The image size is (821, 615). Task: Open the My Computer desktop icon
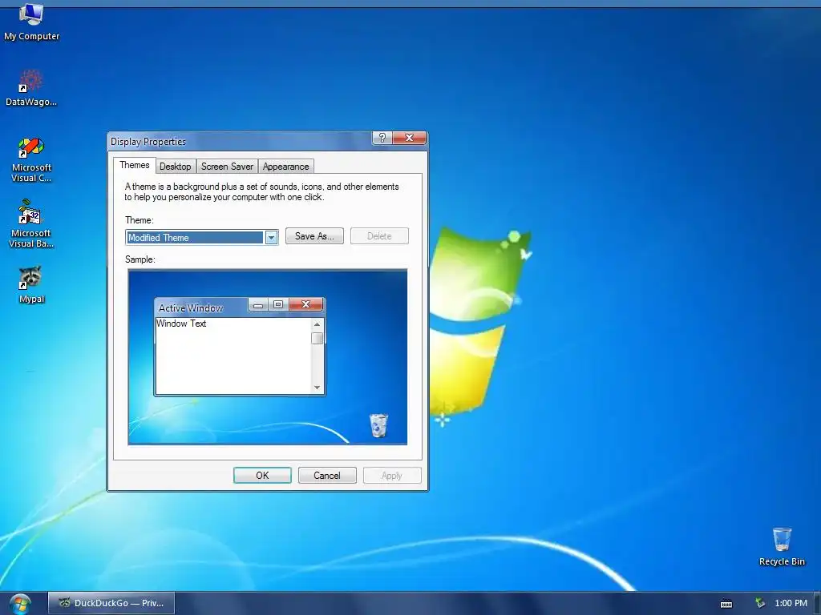click(31, 22)
